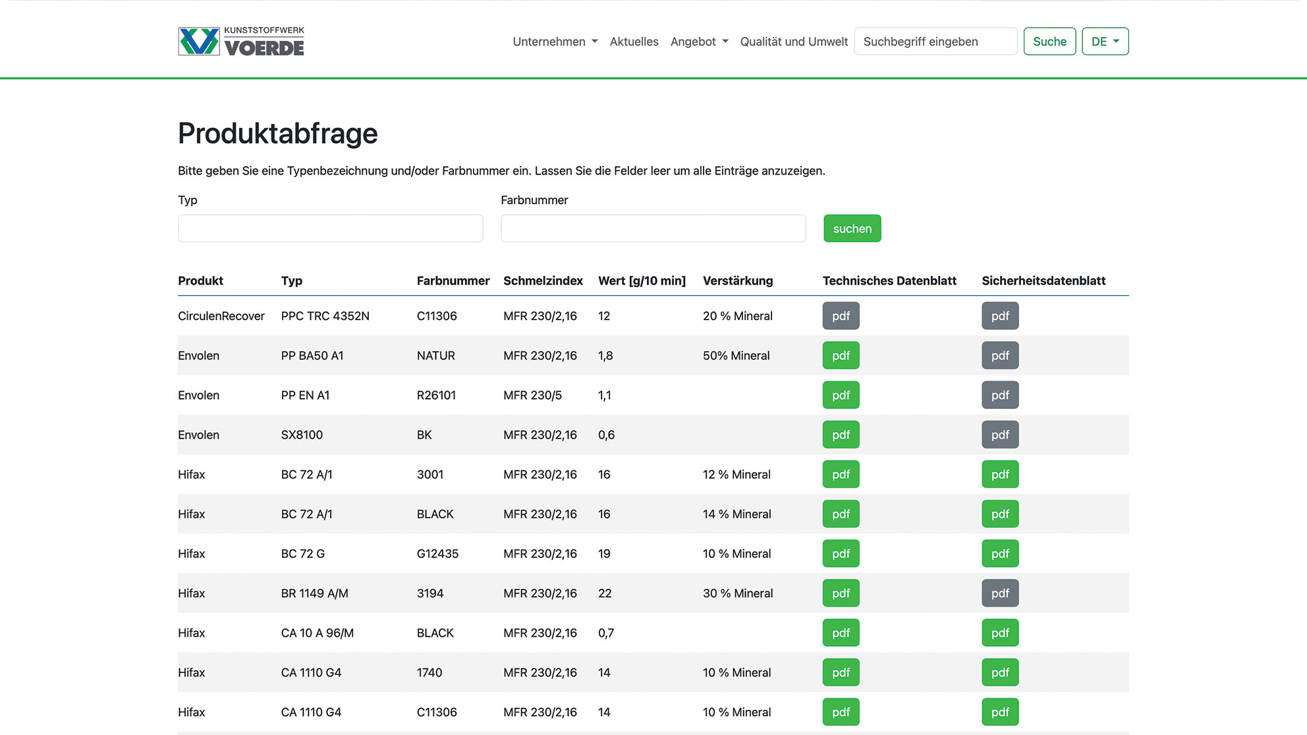Open technical datasheet pdf for BC 72 G
The image size is (1307, 735).
point(841,554)
